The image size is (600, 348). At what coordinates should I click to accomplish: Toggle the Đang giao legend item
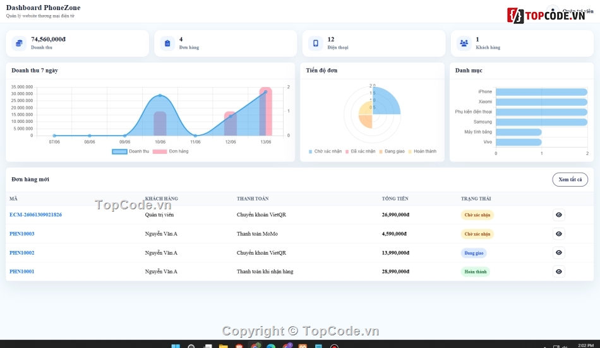pyautogui.click(x=392, y=151)
